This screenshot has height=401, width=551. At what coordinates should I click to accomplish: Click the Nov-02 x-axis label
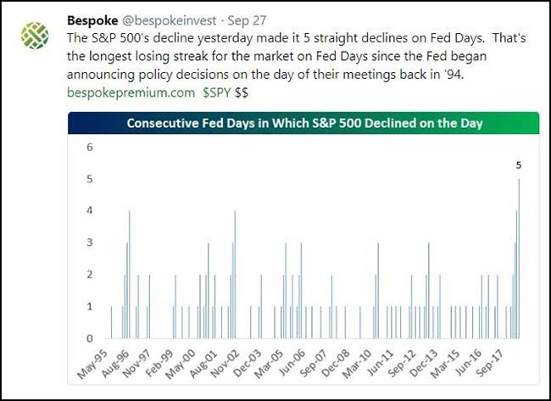pos(225,360)
